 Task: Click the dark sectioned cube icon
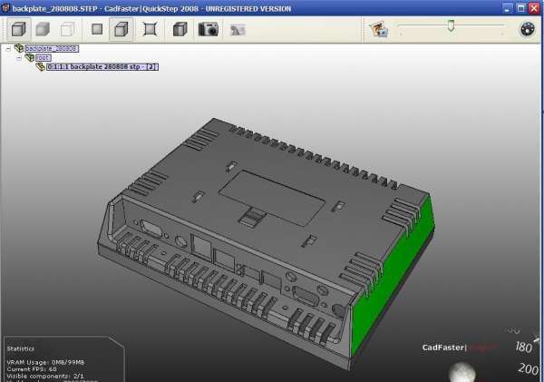[180, 29]
